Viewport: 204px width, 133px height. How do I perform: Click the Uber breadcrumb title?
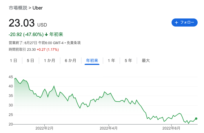coord(38,8)
